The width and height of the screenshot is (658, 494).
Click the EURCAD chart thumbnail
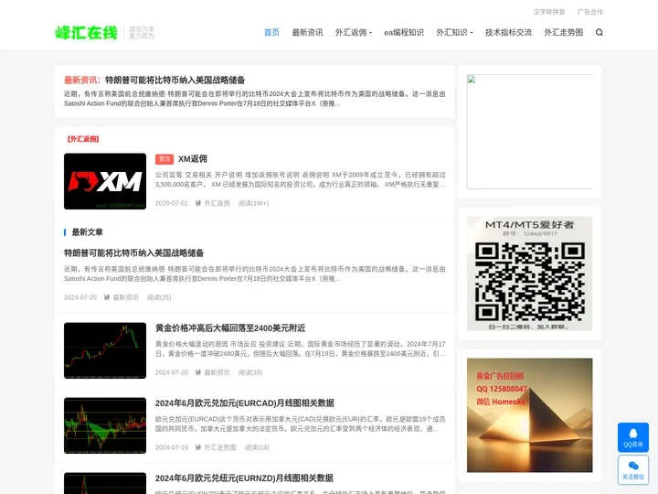pyautogui.click(x=105, y=425)
